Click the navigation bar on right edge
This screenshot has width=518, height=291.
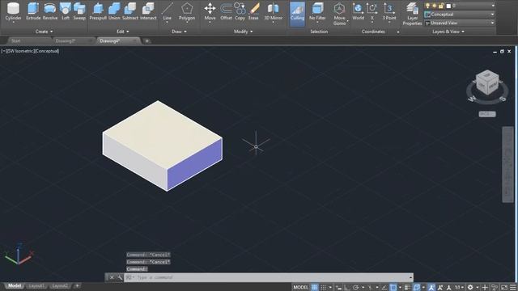(507, 164)
